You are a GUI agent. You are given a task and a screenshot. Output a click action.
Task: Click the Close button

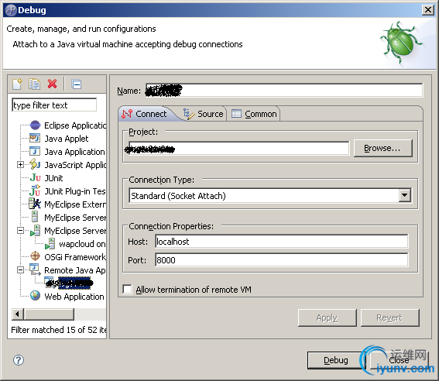[400, 360]
